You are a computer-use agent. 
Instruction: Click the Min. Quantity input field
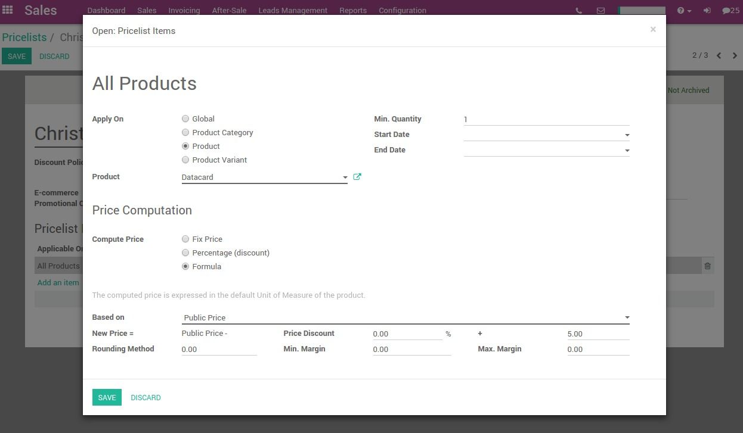(546, 119)
